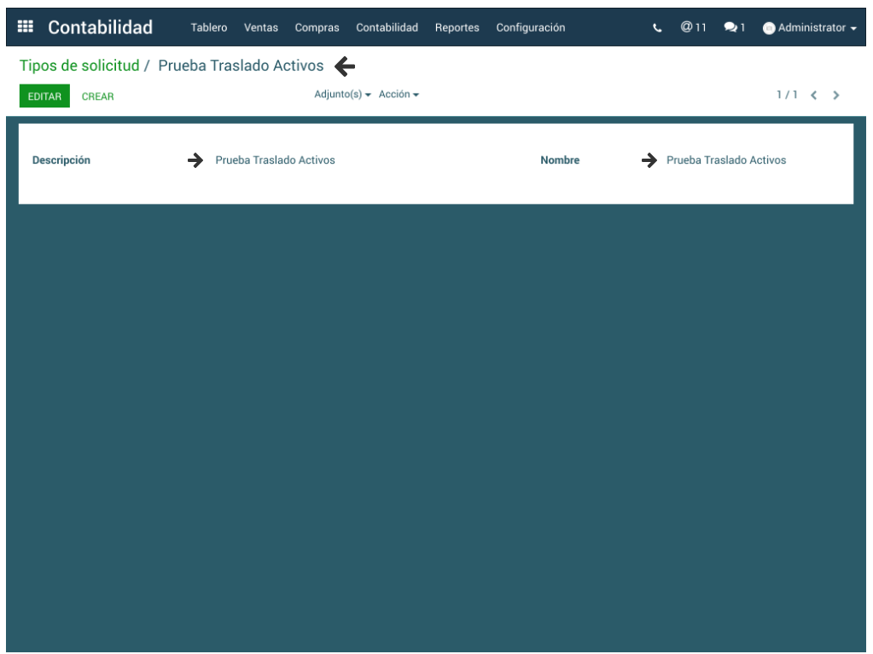Go to next record with right chevron
The height and width of the screenshot is (654, 873).
pos(836,95)
